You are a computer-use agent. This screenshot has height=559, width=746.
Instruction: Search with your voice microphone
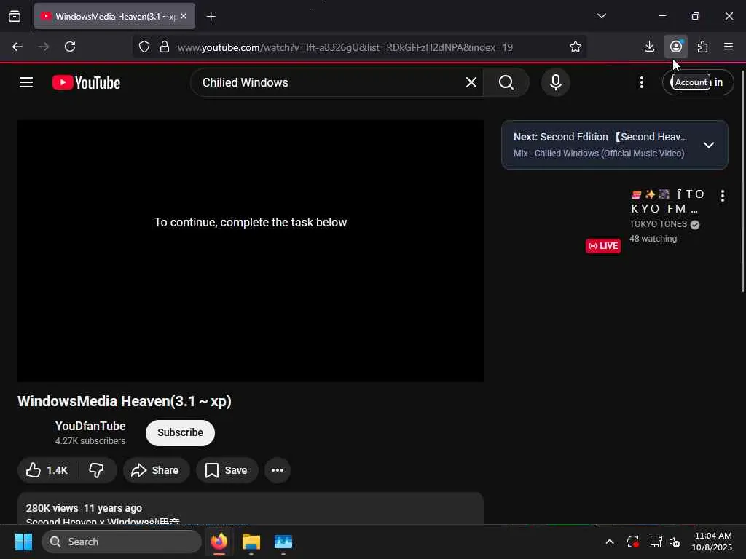555,82
